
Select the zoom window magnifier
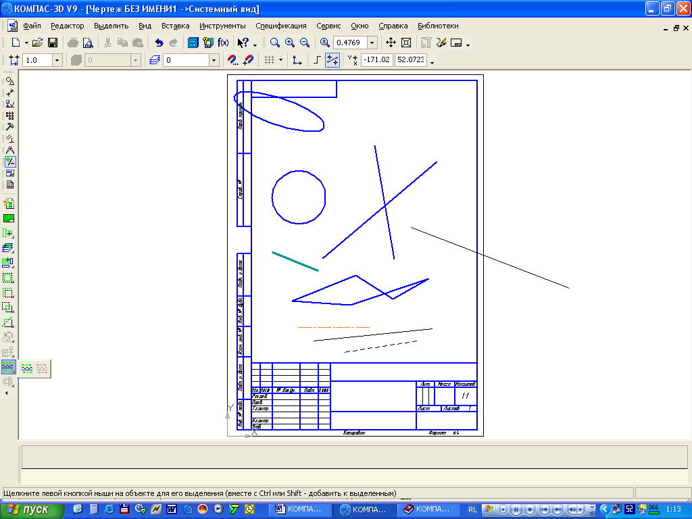tap(274, 43)
